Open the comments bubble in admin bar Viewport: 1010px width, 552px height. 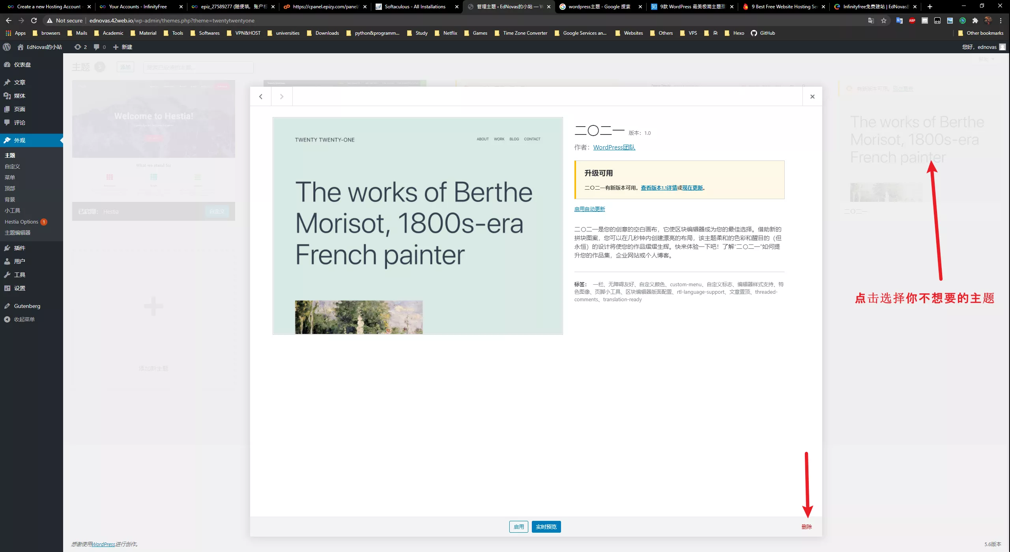97,47
